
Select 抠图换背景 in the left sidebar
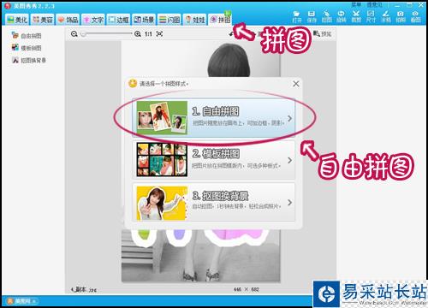click(28, 60)
